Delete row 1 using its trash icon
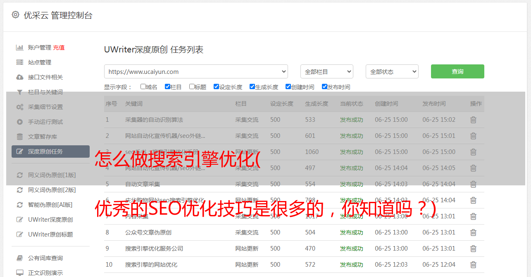 click(473, 120)
